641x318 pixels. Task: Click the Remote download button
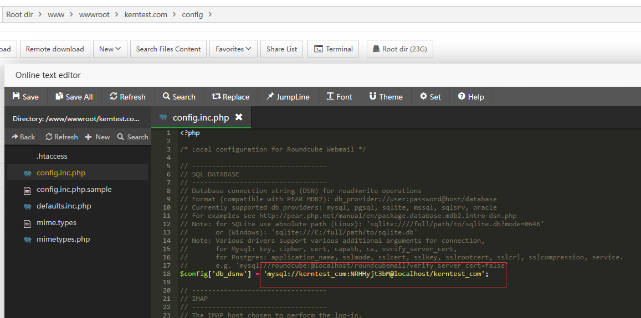click(55, 49)
